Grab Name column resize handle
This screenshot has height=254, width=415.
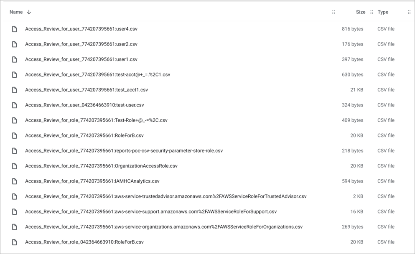tap(334, 12)
